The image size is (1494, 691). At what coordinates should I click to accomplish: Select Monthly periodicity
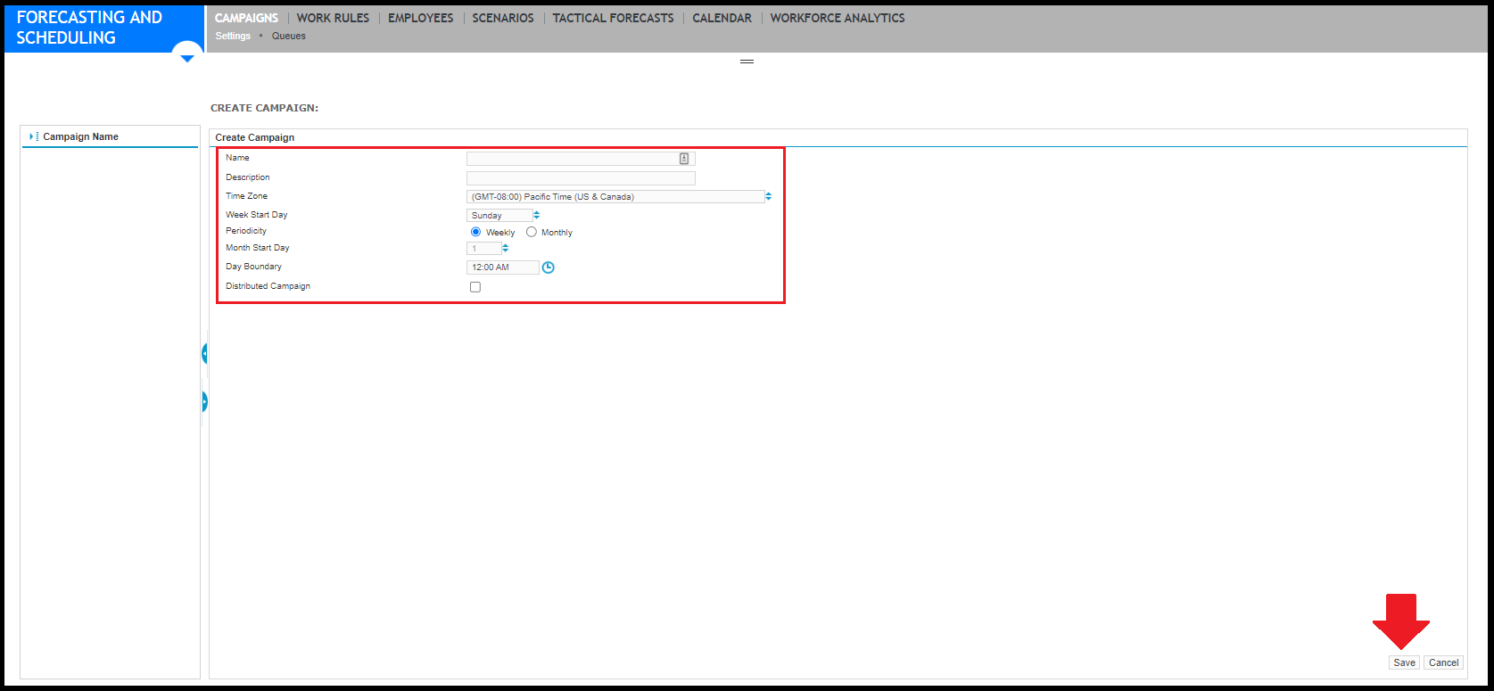tap(532, 232)
